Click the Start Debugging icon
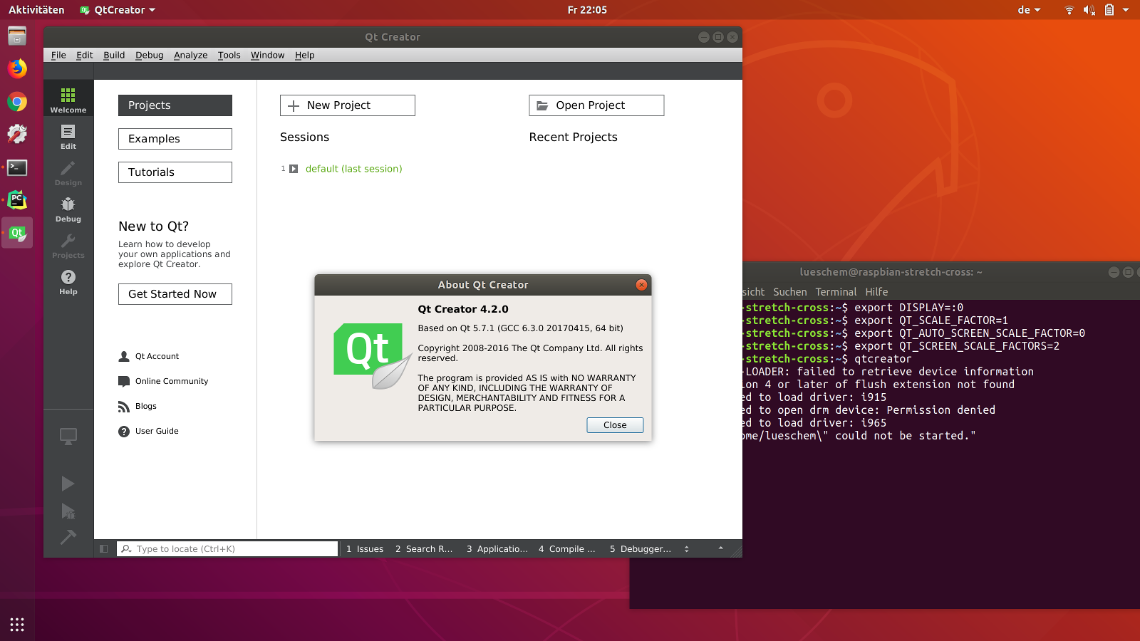The width and height of the screenshot is (1140, 641). tap(68, 511)
